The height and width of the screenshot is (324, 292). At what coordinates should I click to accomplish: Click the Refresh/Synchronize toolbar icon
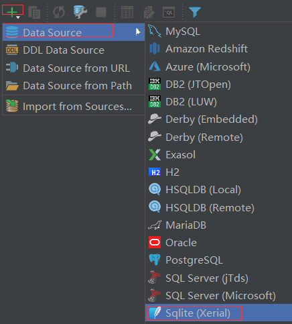[x=59, y=12]
